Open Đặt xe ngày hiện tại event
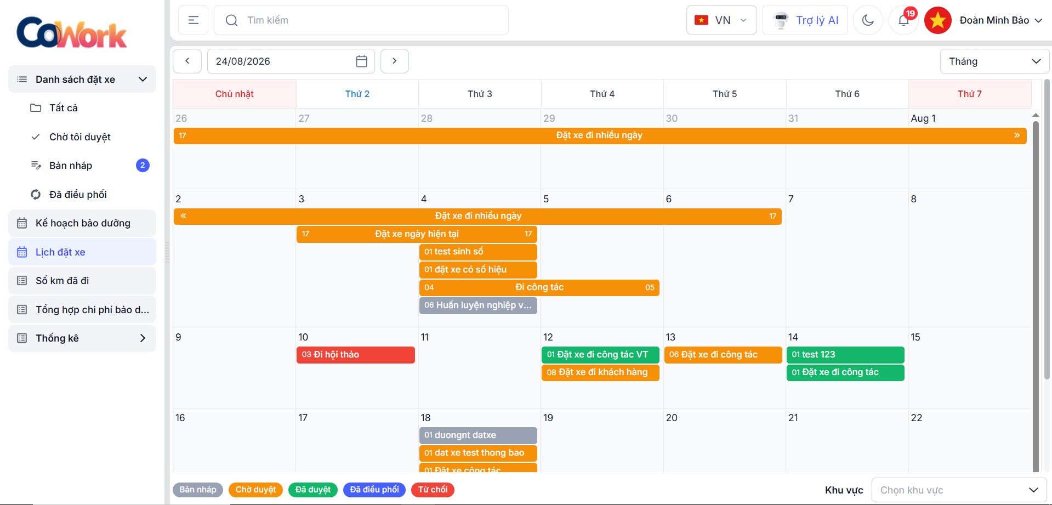This screenshot has width=1052, height=505. pos(417,234)
